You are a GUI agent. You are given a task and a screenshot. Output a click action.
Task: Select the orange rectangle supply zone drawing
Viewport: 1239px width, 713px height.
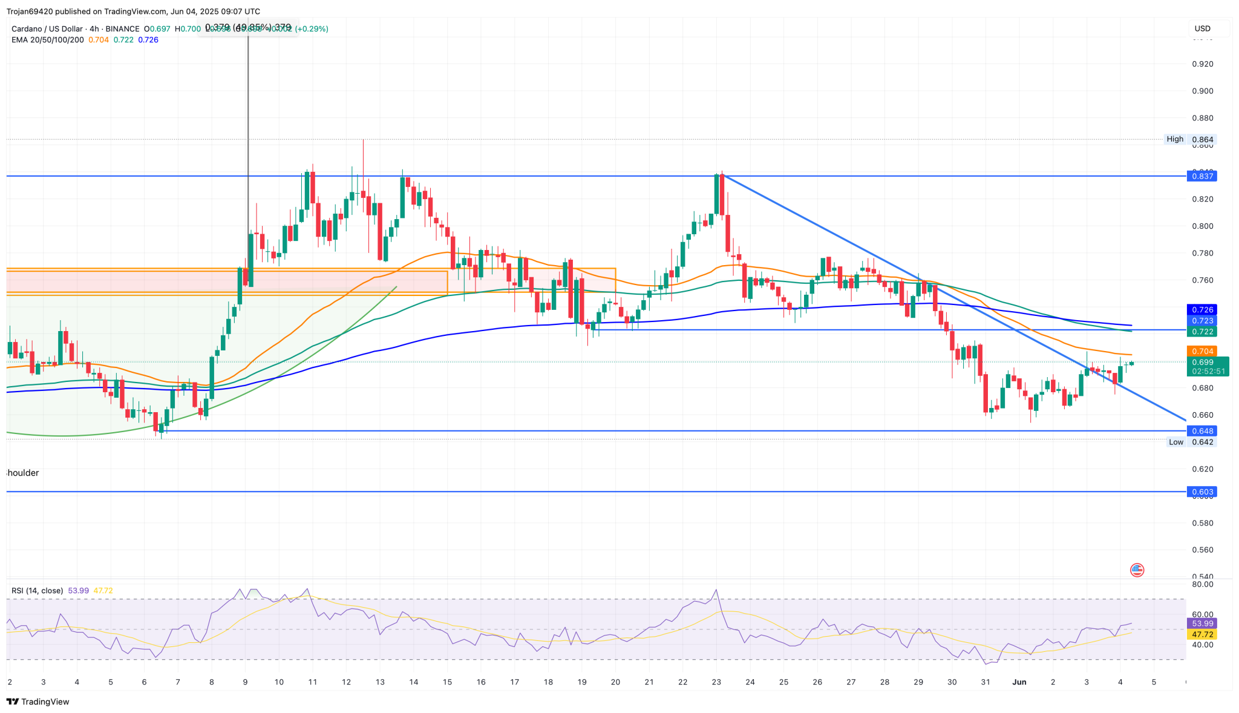[311, 281]
